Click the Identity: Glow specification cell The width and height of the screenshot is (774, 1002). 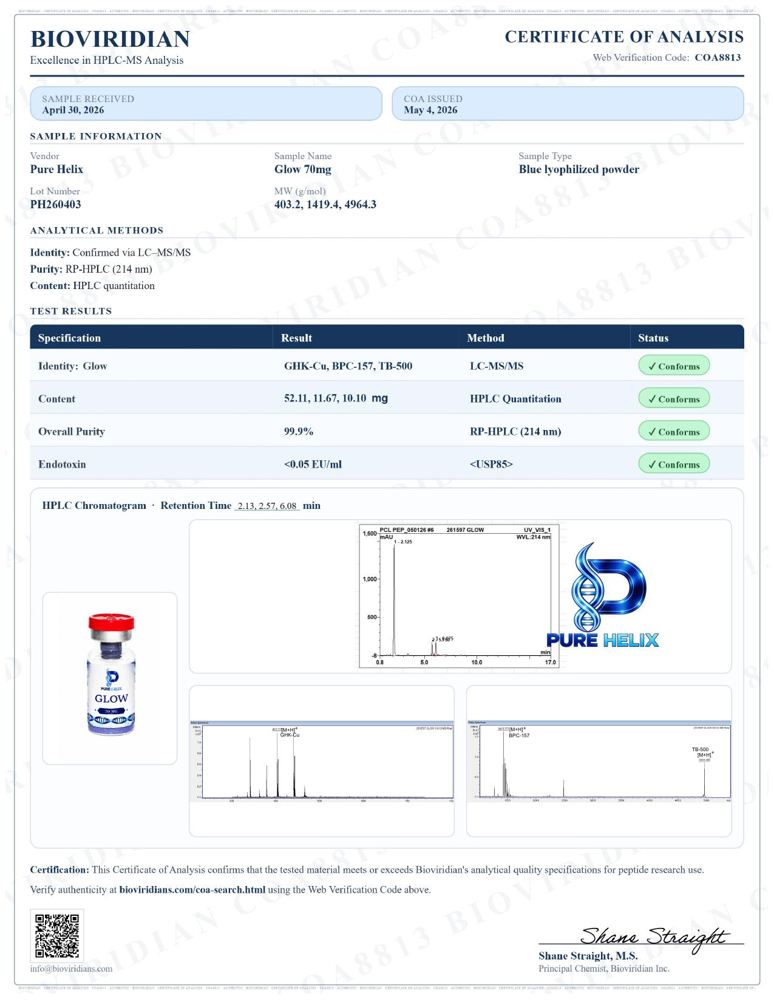pyautogui.click(x=72, y=366)
